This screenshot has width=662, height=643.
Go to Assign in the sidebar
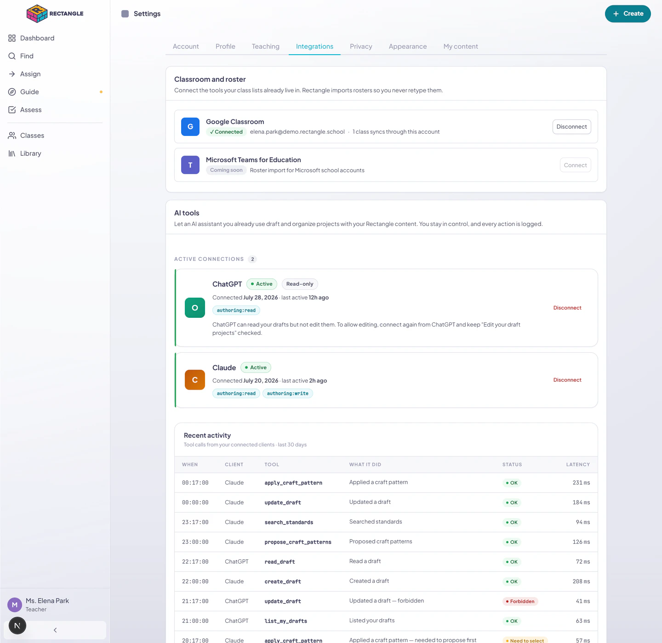click(x=55, y=74)
